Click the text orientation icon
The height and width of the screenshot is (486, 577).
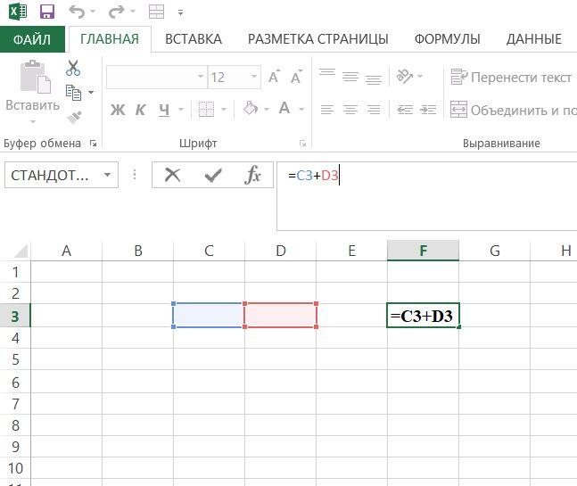click(404, 77)
